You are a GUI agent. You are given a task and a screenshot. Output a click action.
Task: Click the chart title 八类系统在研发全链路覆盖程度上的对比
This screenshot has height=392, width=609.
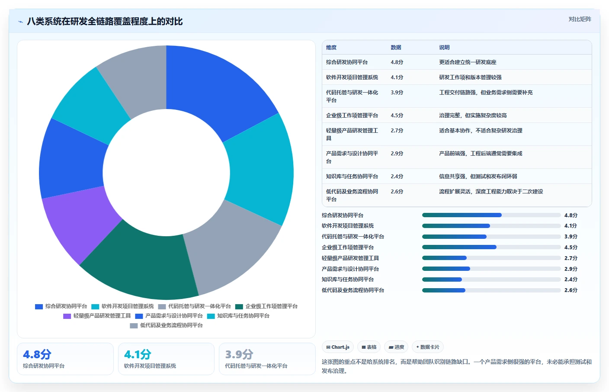click(105, 22)
